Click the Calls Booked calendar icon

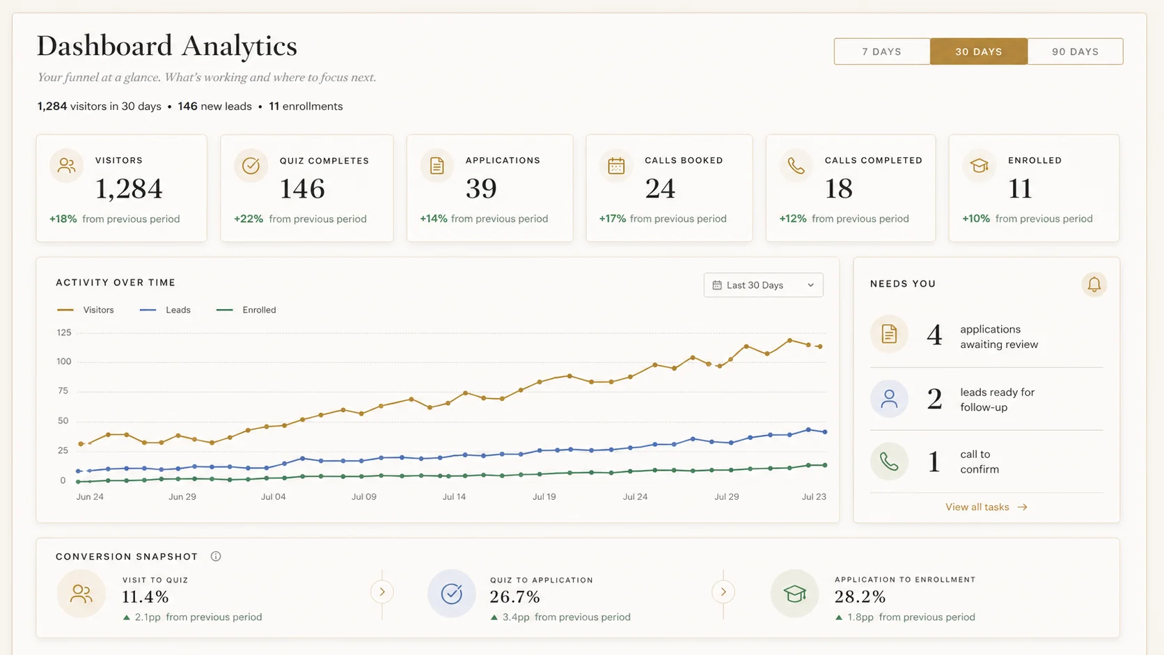coord(616,166)
